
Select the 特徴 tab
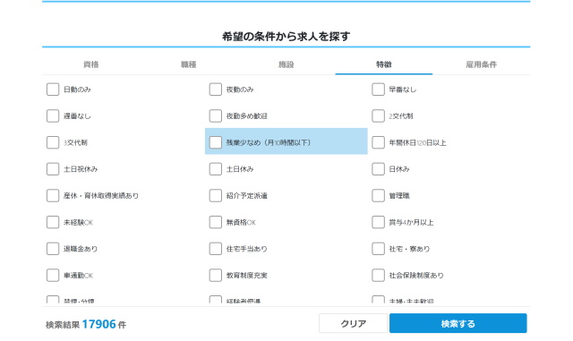(x=384, y=64)
